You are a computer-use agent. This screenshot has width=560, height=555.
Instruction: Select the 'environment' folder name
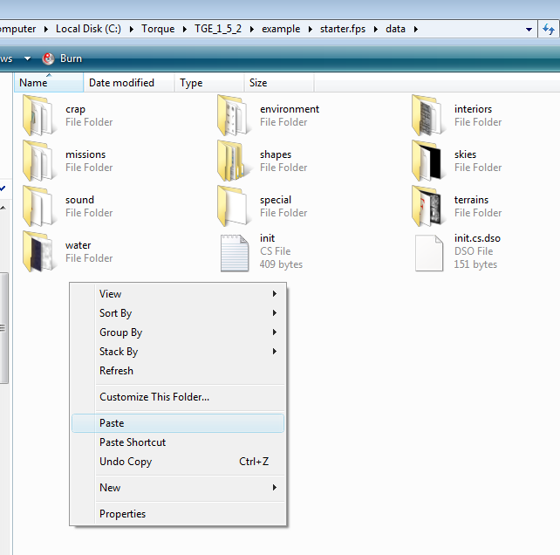(290, 109)
